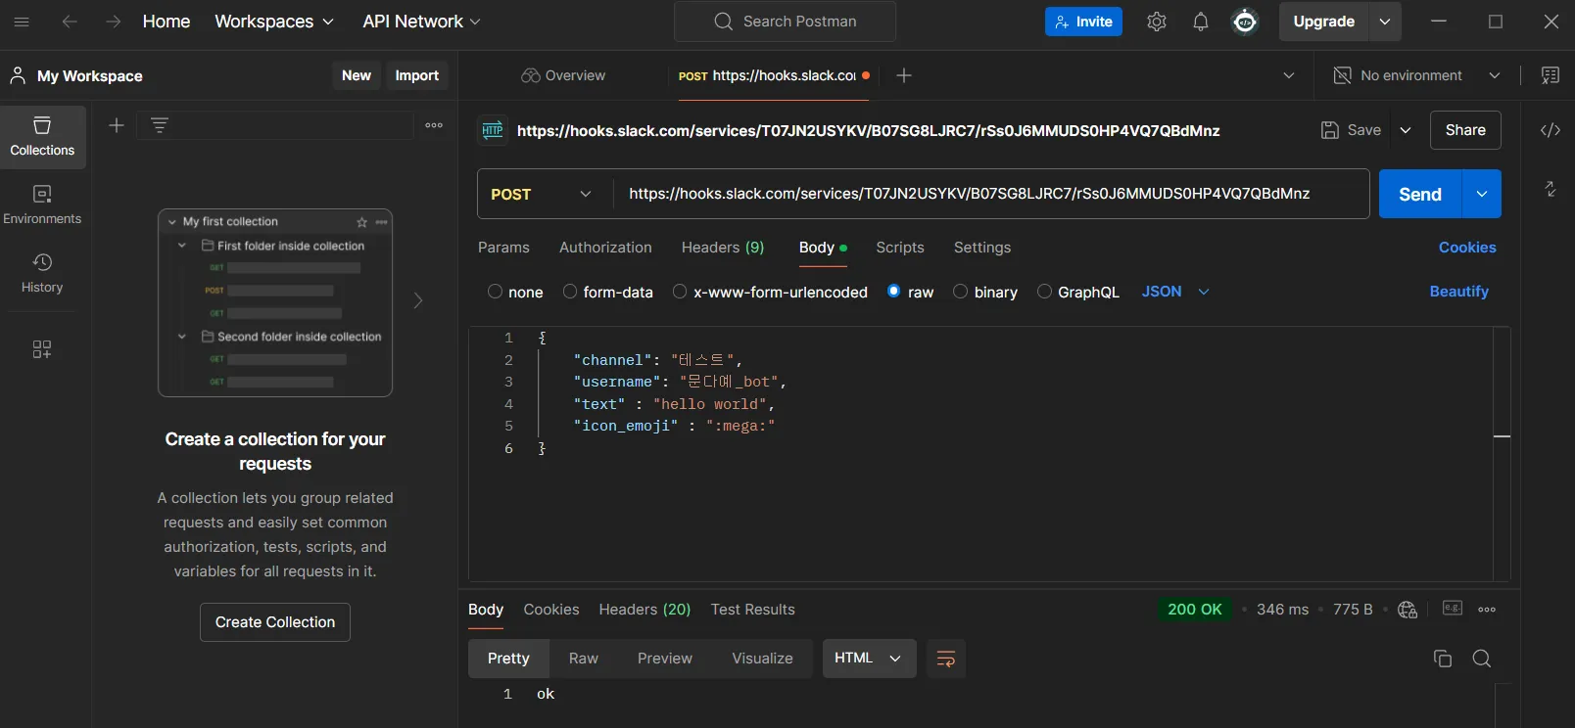The height and width of the screenshot is (728, 1575).
Task: Open the History sidebar icon
Action: click(42, 274)
